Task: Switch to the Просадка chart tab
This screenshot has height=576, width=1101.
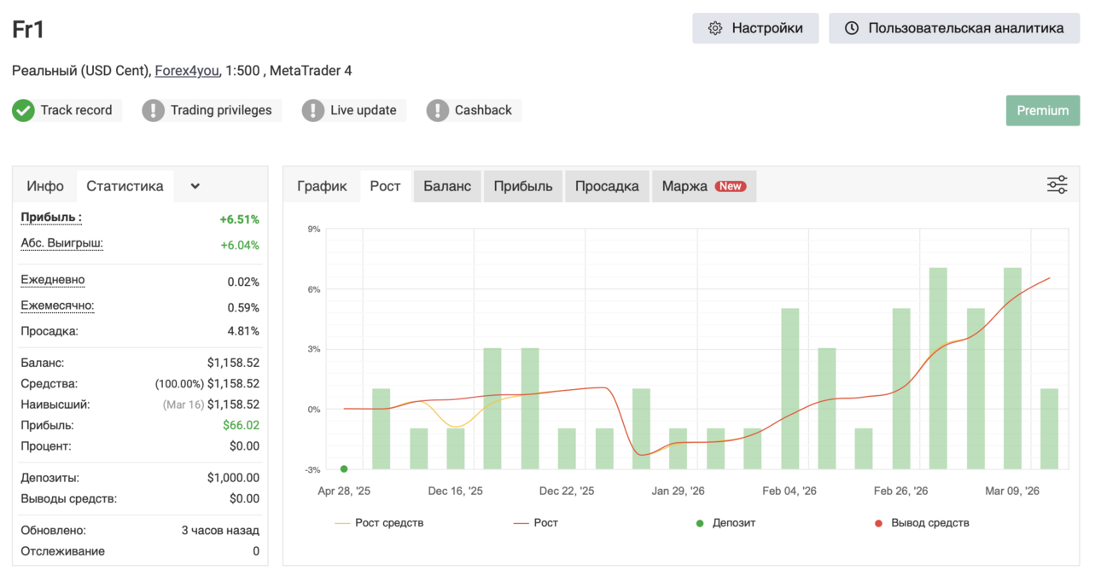Action: coord(607,186)
